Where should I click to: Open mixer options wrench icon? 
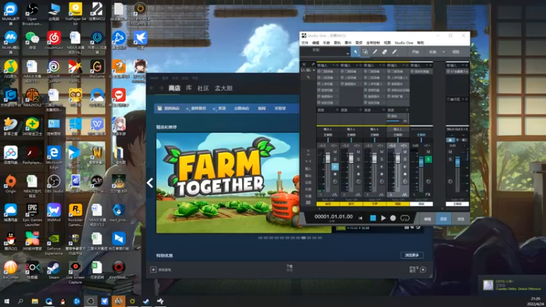pos(308,76)
